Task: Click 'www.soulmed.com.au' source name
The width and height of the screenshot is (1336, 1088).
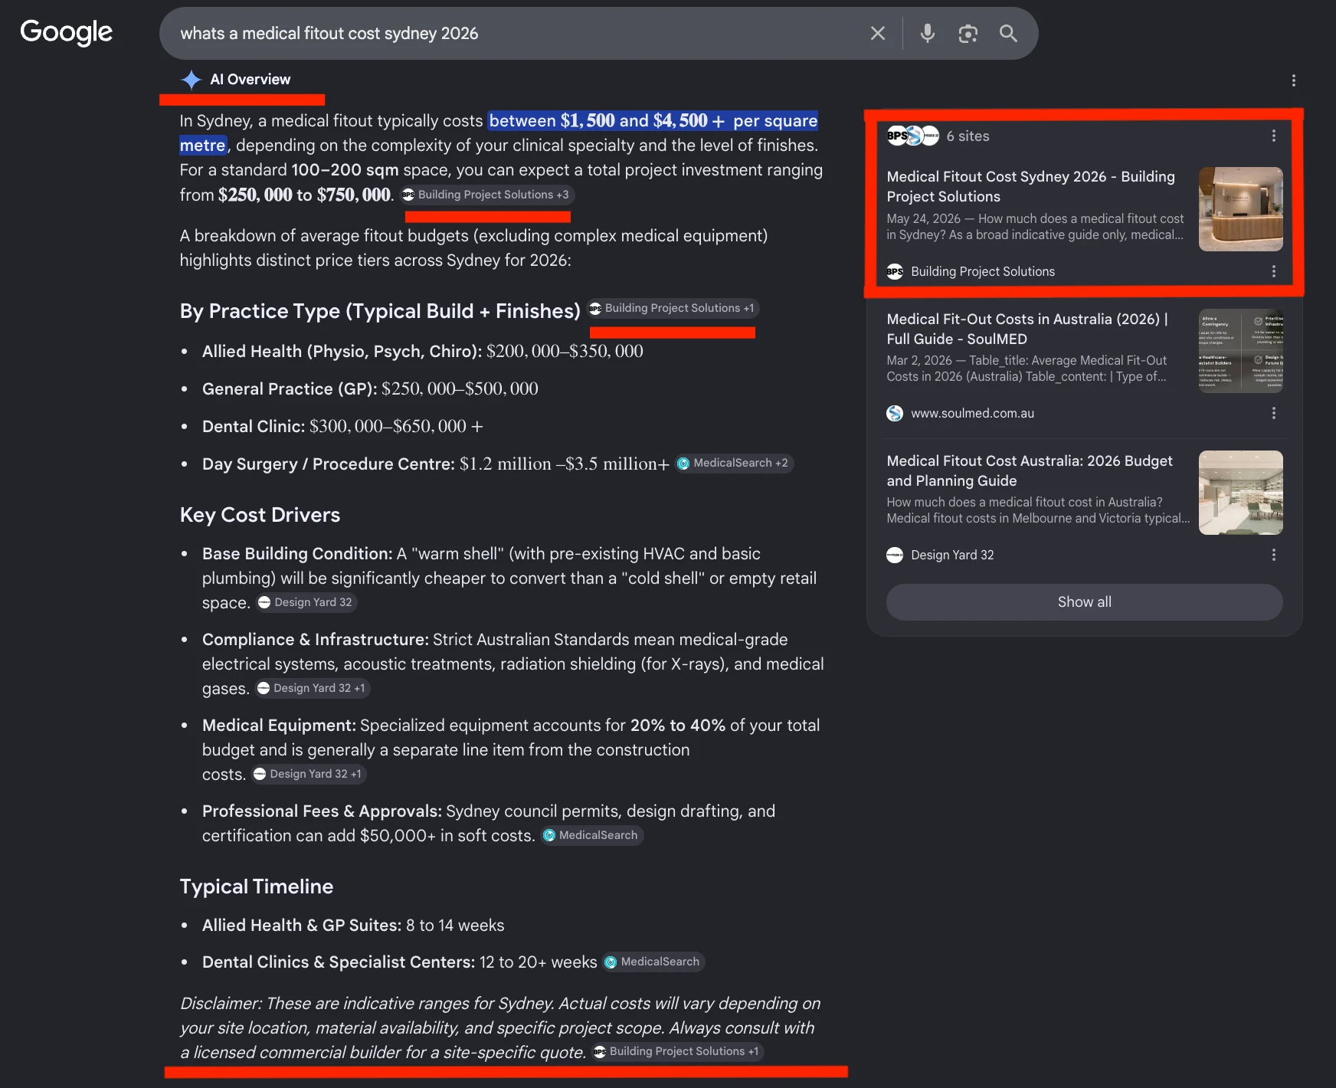Action: coord(972,413)
